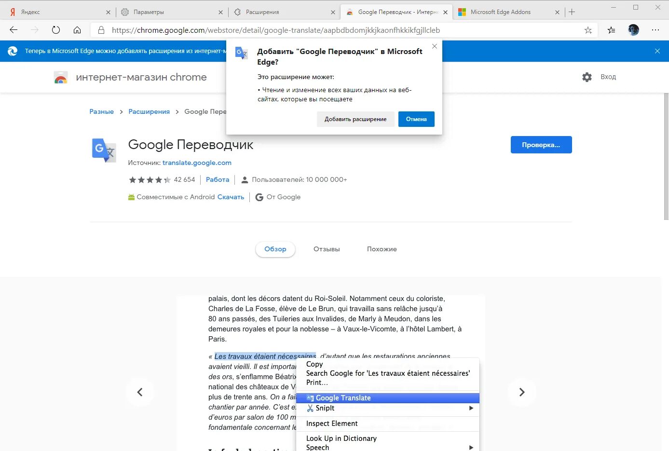Show next screenshot with right arrow
The height and width of the screenshot is (451, 669).
point(521,392)
